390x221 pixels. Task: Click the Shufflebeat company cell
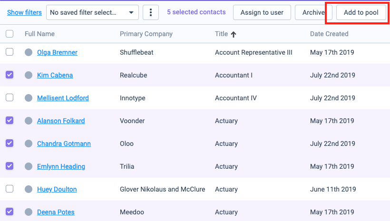coord(136,52)
